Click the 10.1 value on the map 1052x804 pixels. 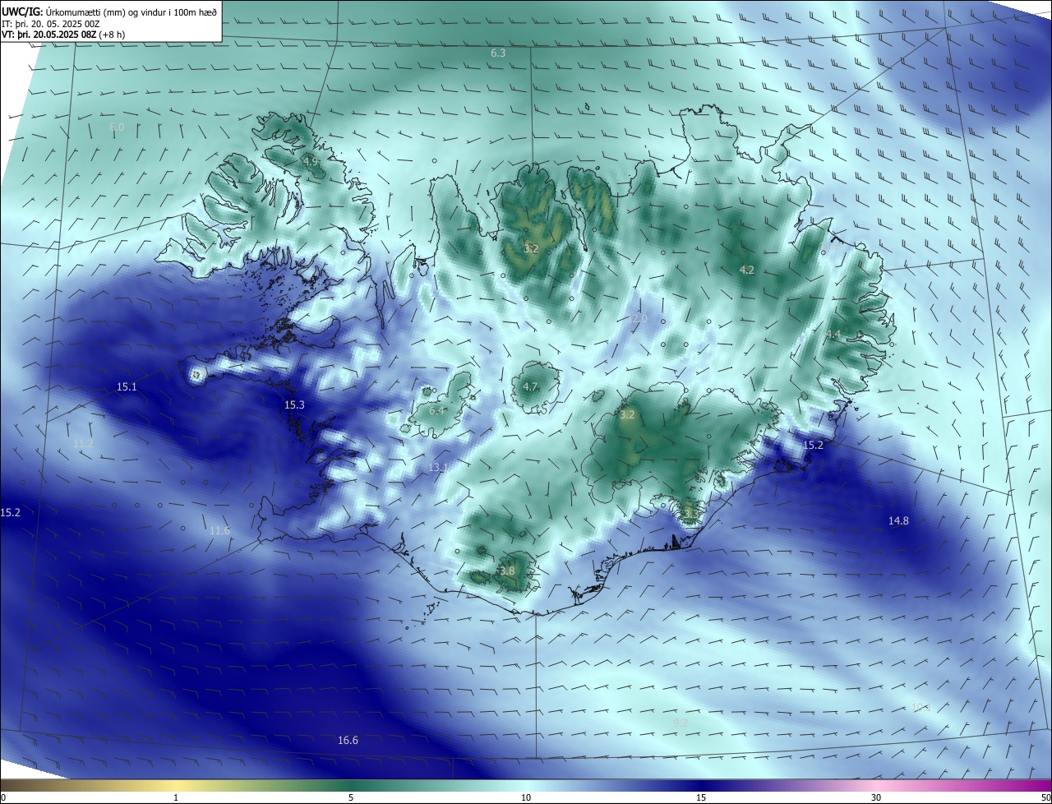click(920, 708)
